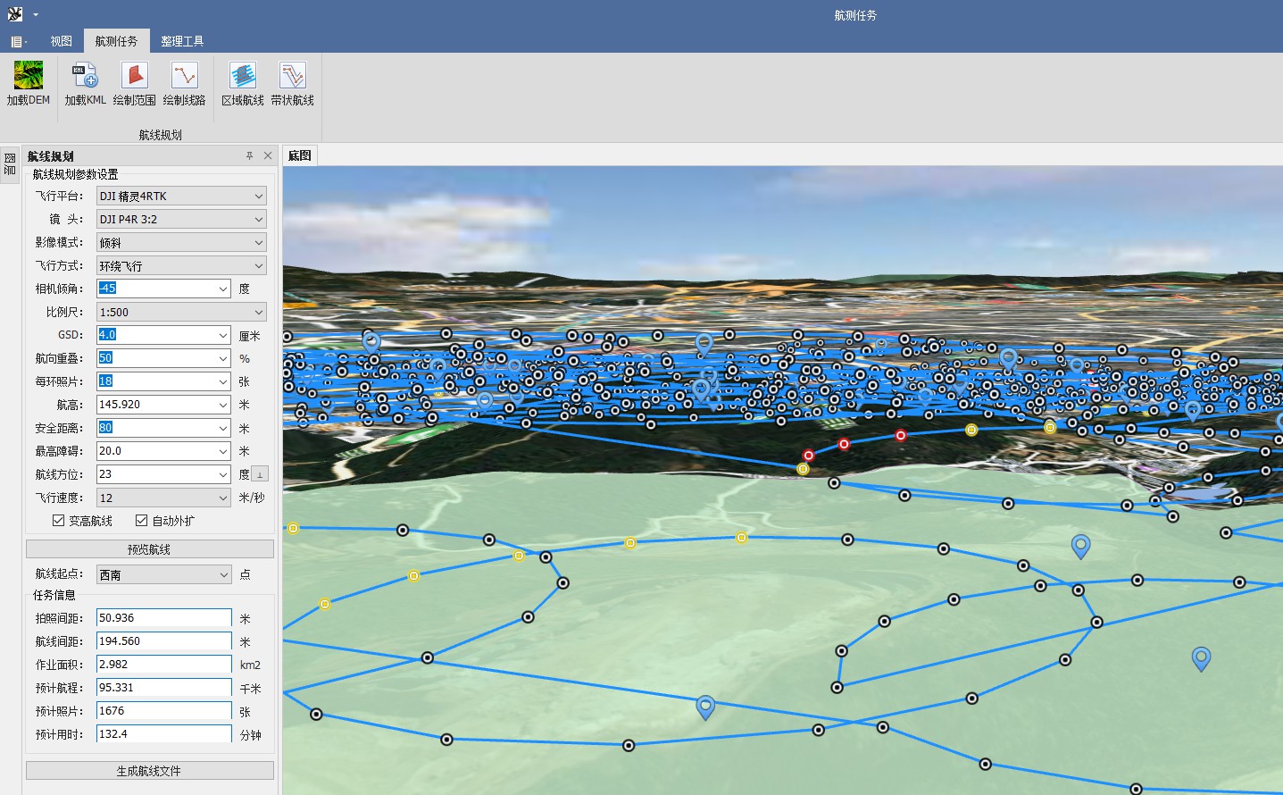The image size is (1283, 795).
Task: Click the 航线规划 ribbon group label
Action: 161,135
